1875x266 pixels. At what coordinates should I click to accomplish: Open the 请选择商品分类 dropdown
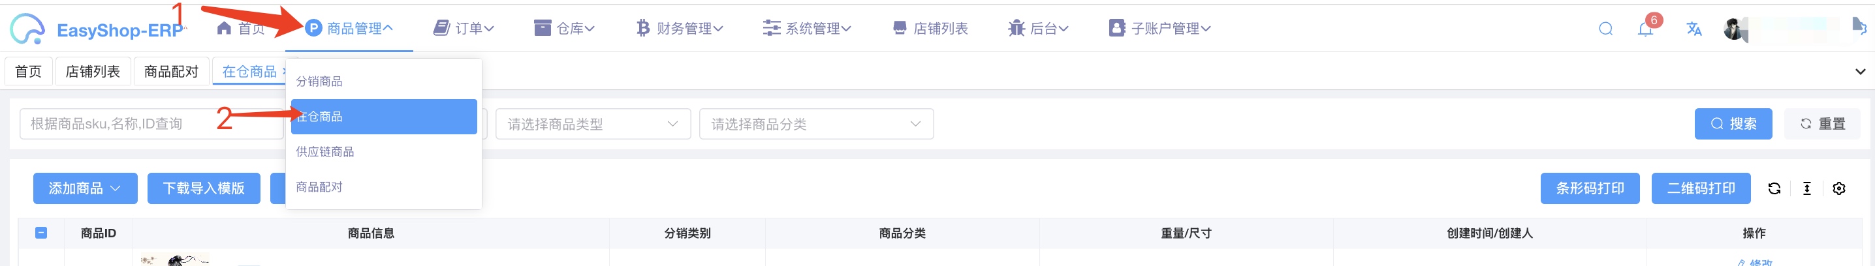[816, 125]
